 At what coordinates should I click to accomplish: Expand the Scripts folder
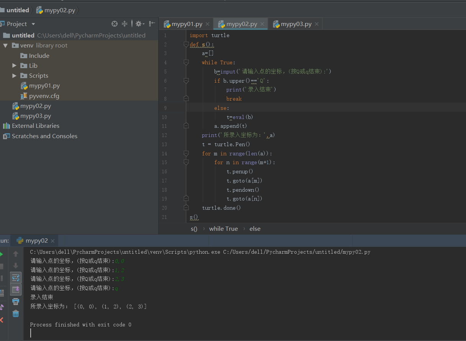click(14, 76)
